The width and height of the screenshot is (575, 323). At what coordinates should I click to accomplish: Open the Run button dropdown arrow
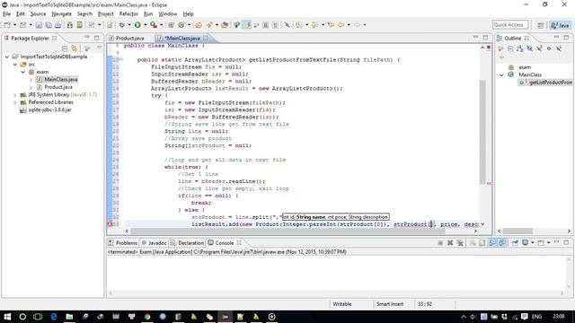(146, 25)
